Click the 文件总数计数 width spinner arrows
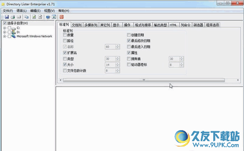The height and width of the screenshot is (151, 244). 118,71
